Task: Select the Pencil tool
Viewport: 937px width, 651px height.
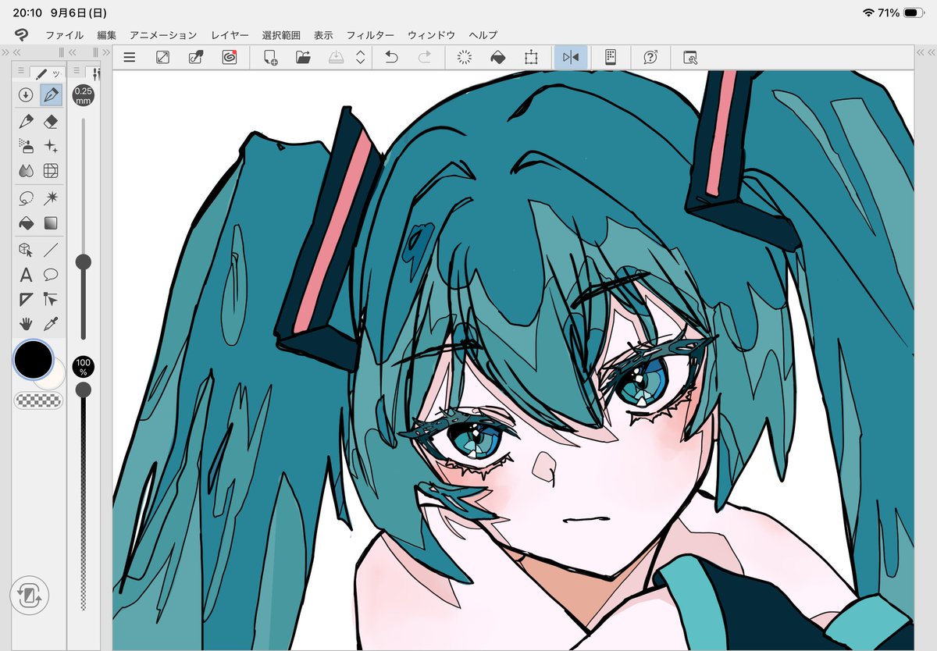Action: coord(26,121)
